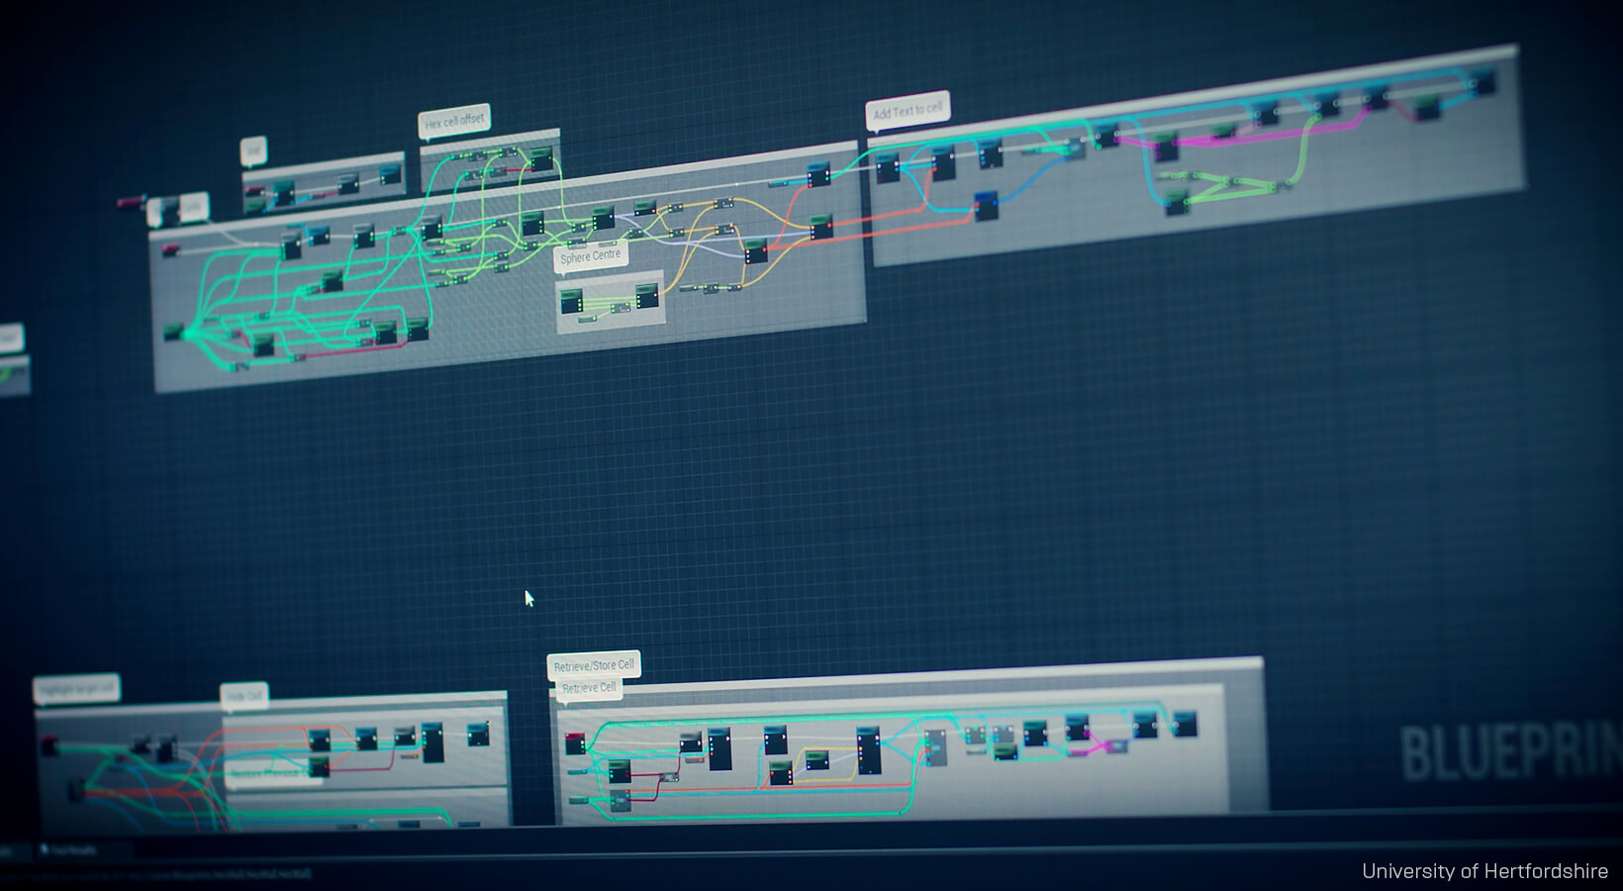Open the Find Results tab
Viewport: 1623px width, 891px height.
tap(71, 850)
